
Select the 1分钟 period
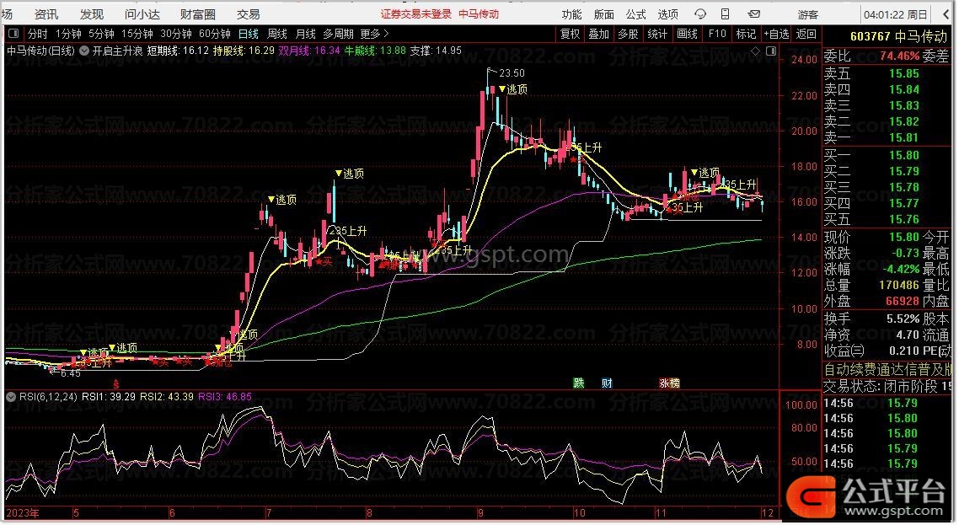[x=68, y=34]
